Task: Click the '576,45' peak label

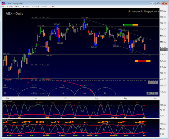Action: click(x=57, y=24)
